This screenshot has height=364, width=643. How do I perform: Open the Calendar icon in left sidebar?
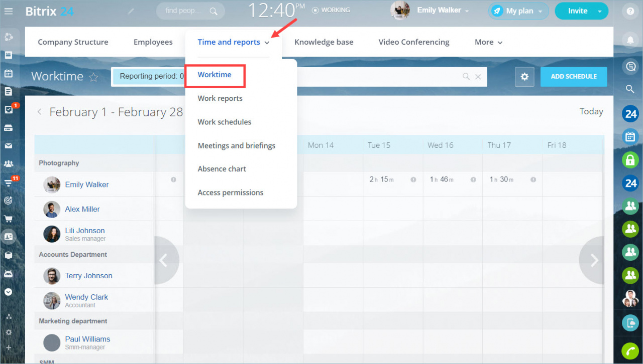tap(8, 73)
